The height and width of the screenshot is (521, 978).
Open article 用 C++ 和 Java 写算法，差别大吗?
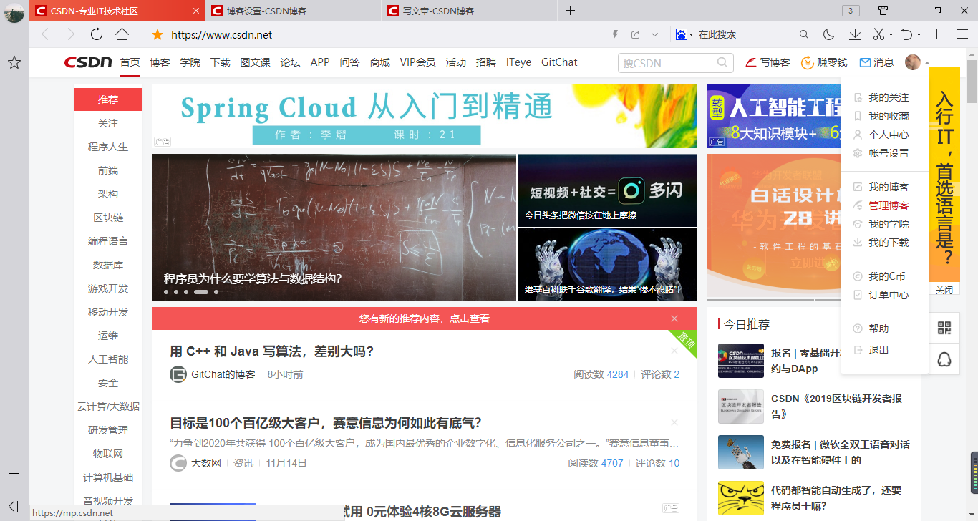click(x=272, y=351)
